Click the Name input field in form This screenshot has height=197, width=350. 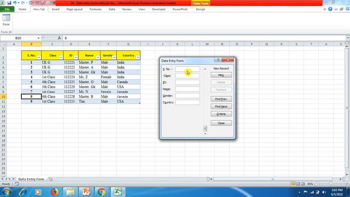coord(188,89)
